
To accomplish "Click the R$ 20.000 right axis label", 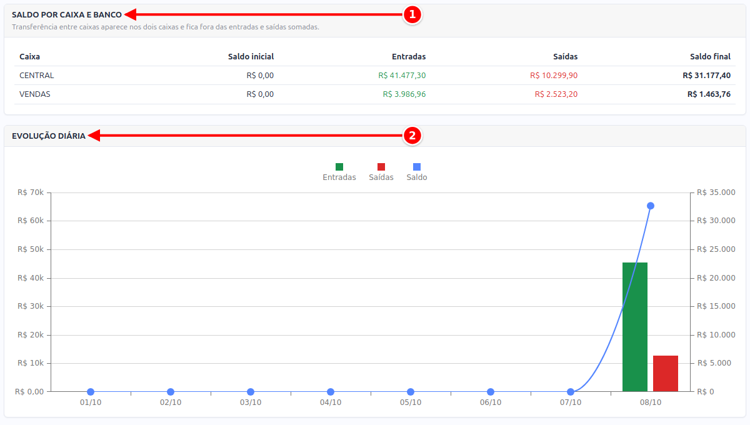I will click(x=716, y=278).
